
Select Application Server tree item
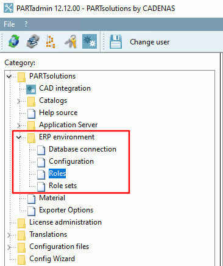pos(68,125)
